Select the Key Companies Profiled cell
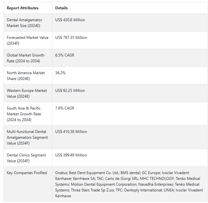The height and width of the screenshot is (203, 208). point(27,173)
